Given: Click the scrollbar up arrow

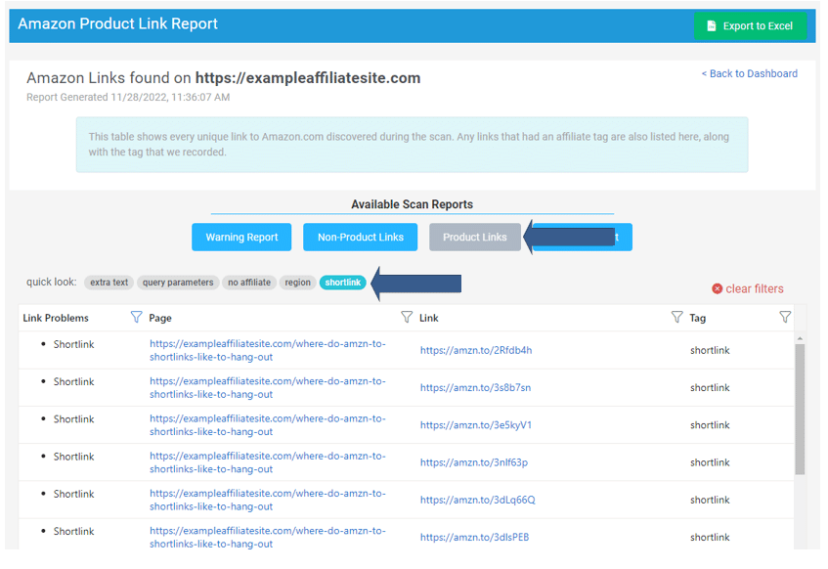Looking at the screenshot, I should (x=800, y=338).
